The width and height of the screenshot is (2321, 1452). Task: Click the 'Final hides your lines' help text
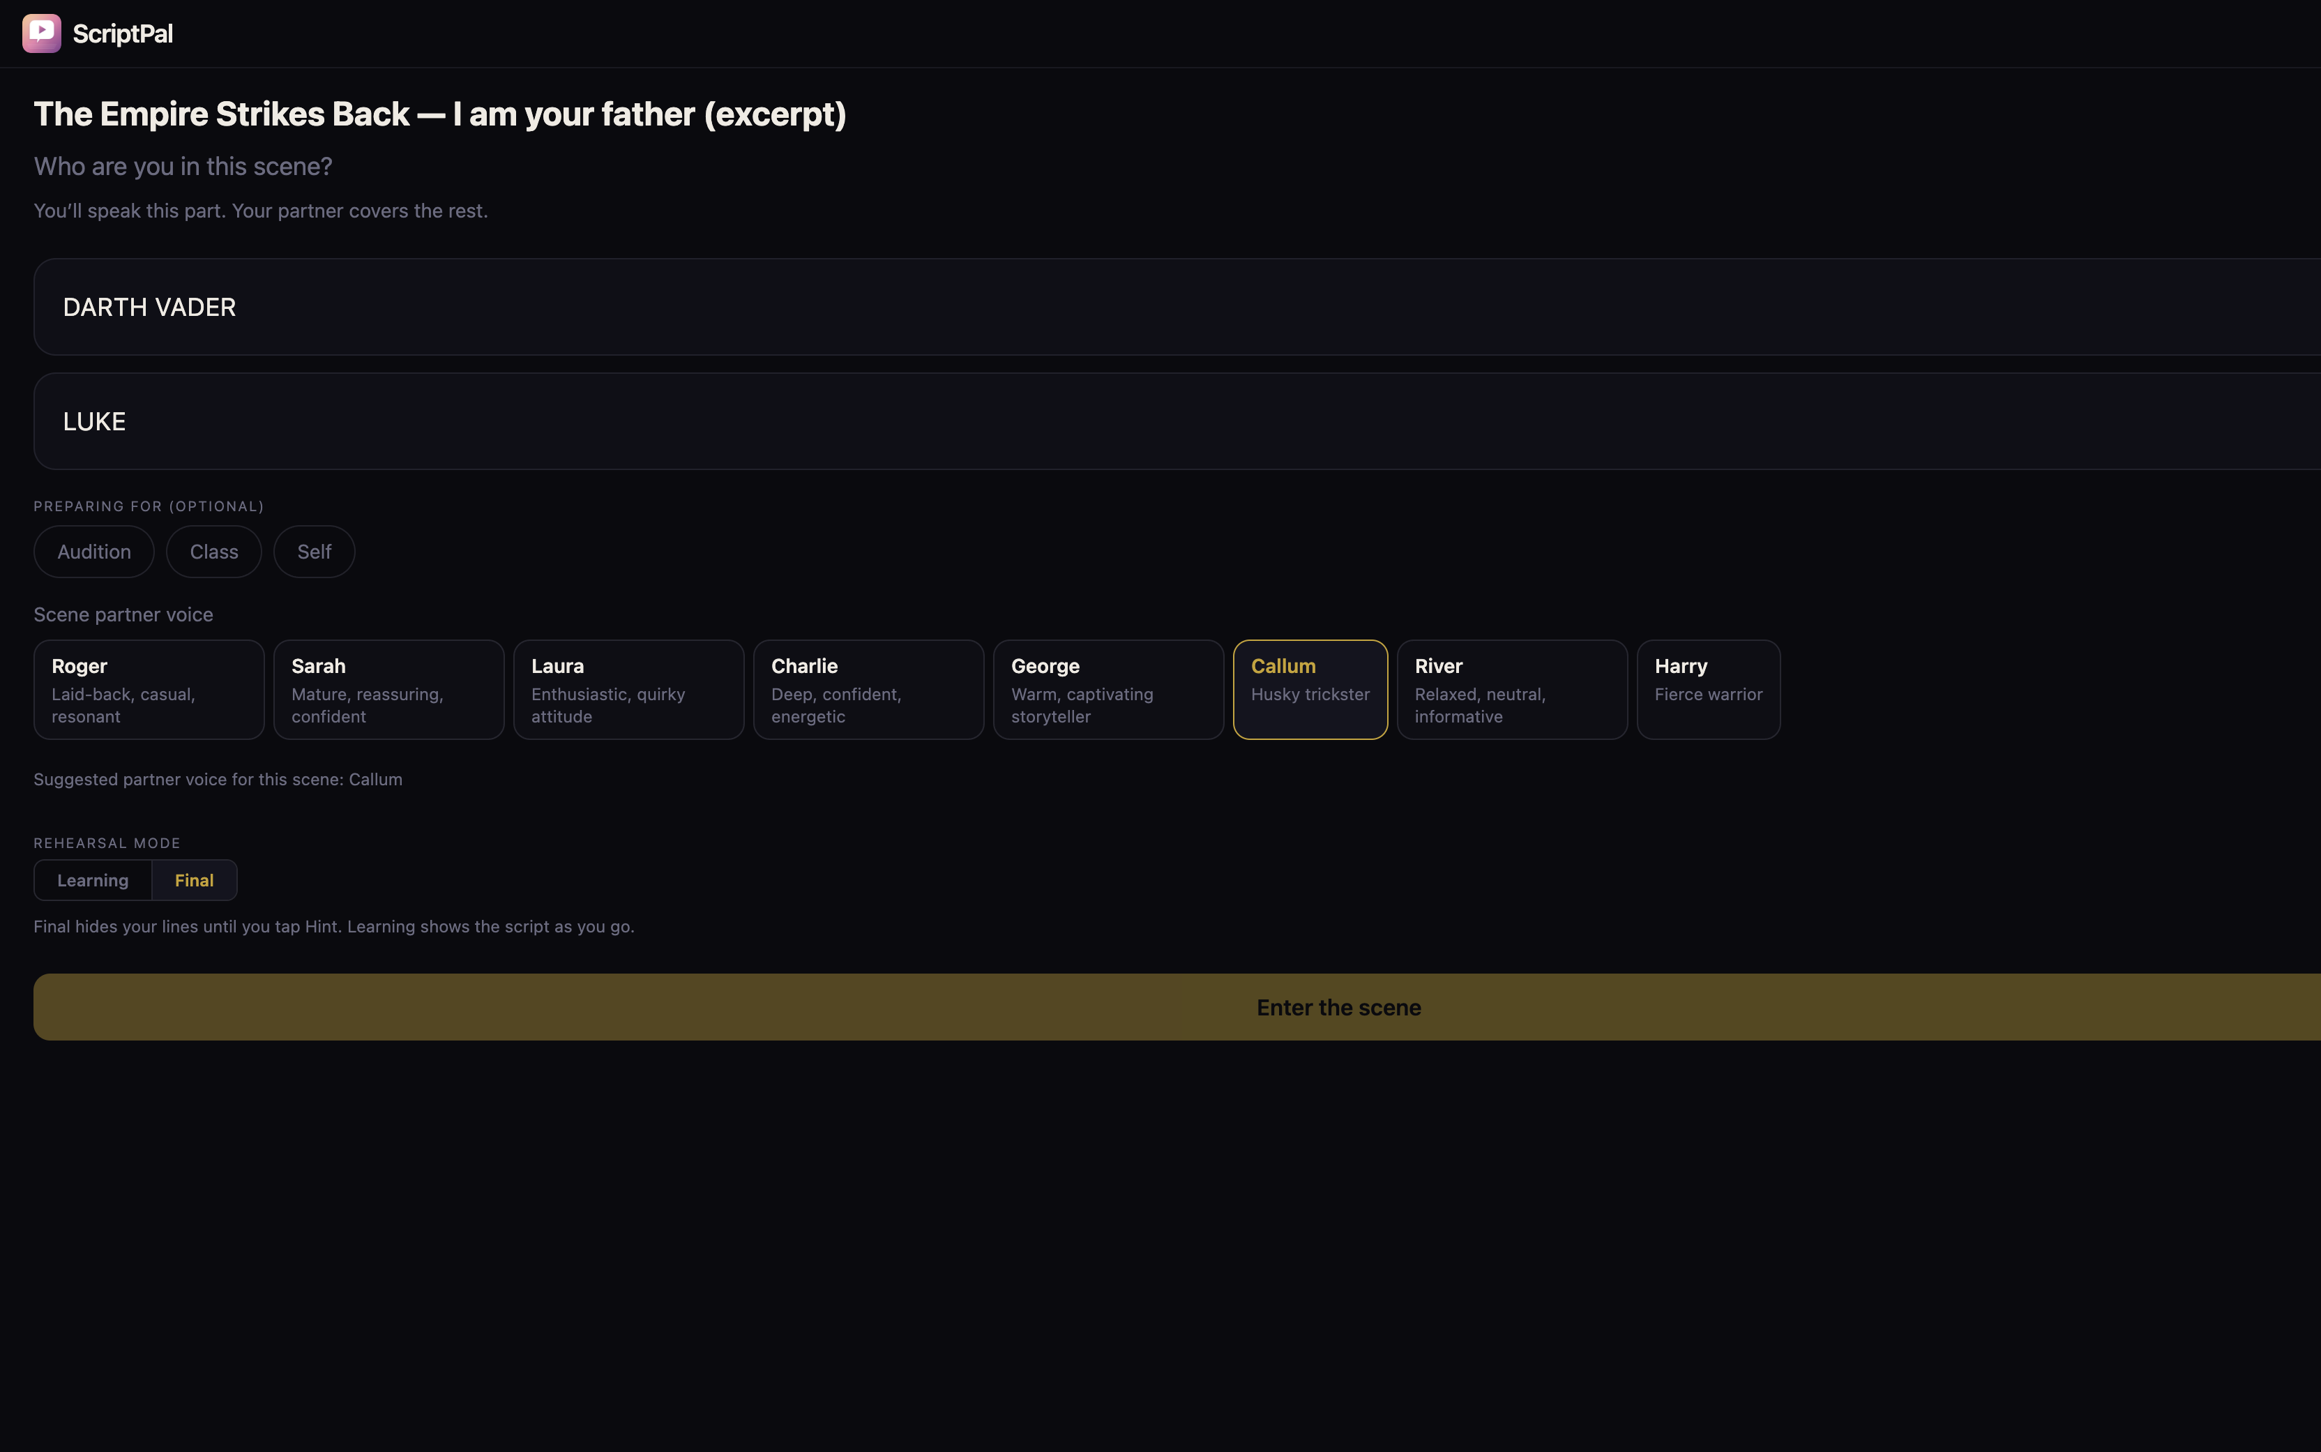coord(334,927)
